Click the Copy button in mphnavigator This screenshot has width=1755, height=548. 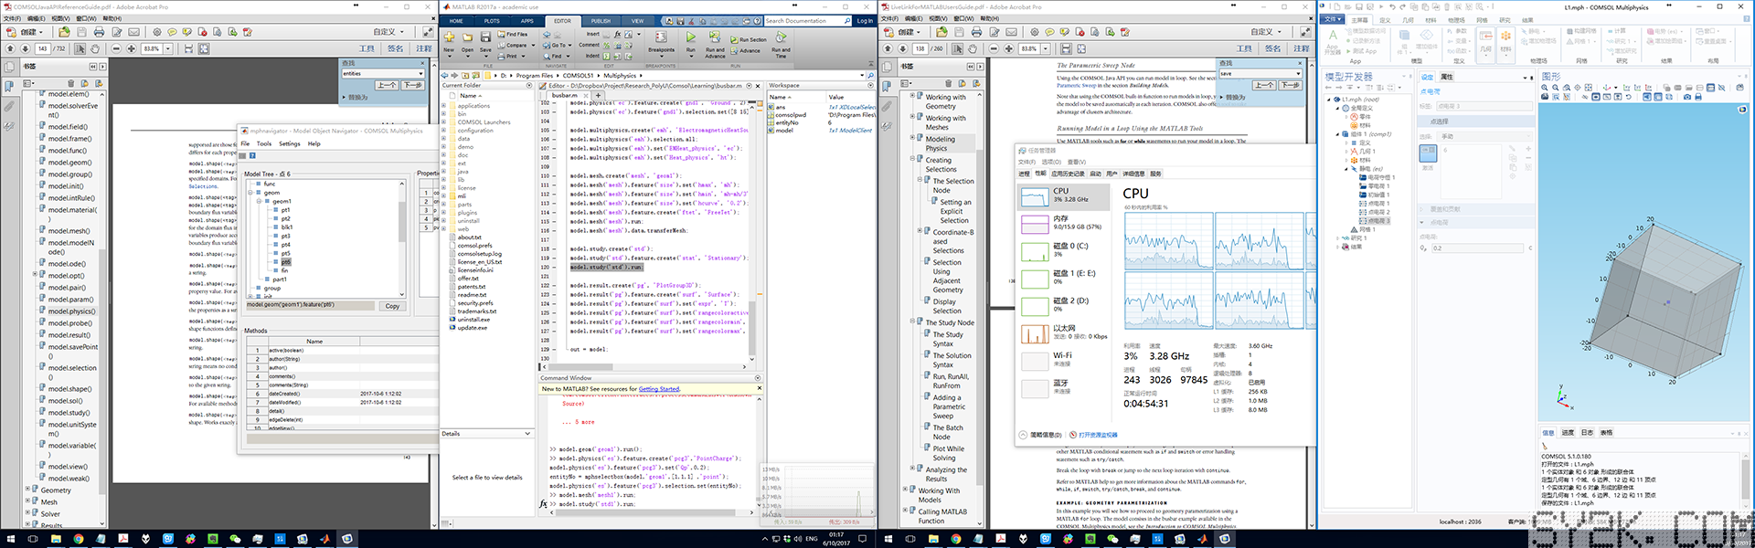pos(392,306)
